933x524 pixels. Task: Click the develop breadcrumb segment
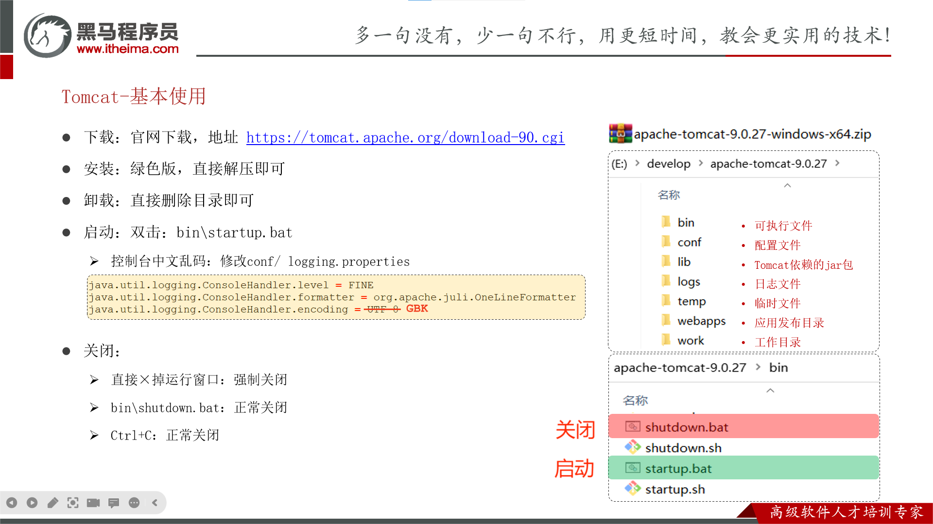(669, 164)
